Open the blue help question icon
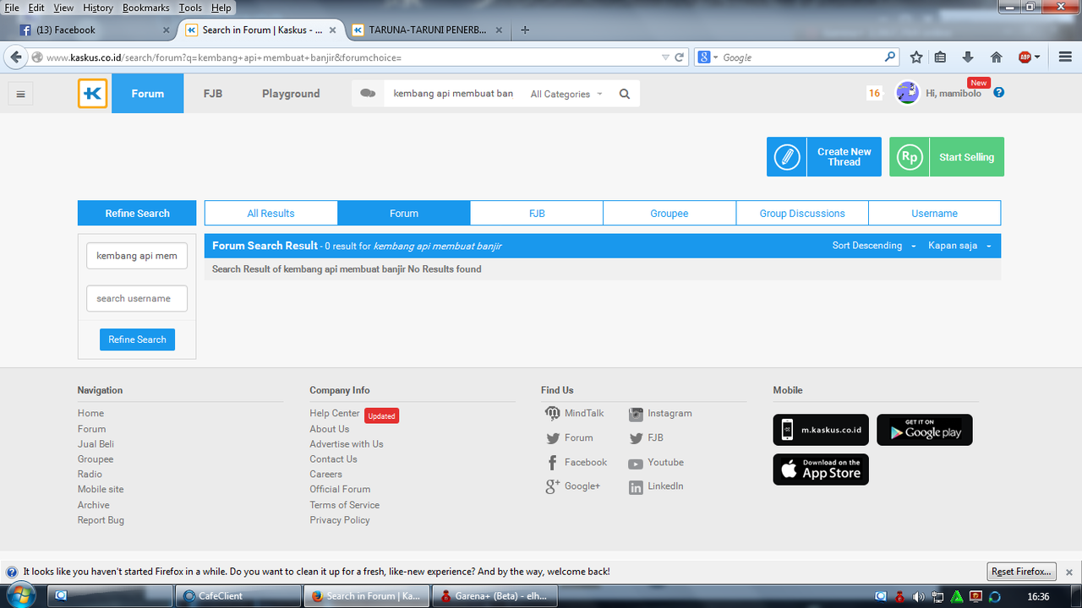This screenshot has width=1082, height=608. coord(999,92)
